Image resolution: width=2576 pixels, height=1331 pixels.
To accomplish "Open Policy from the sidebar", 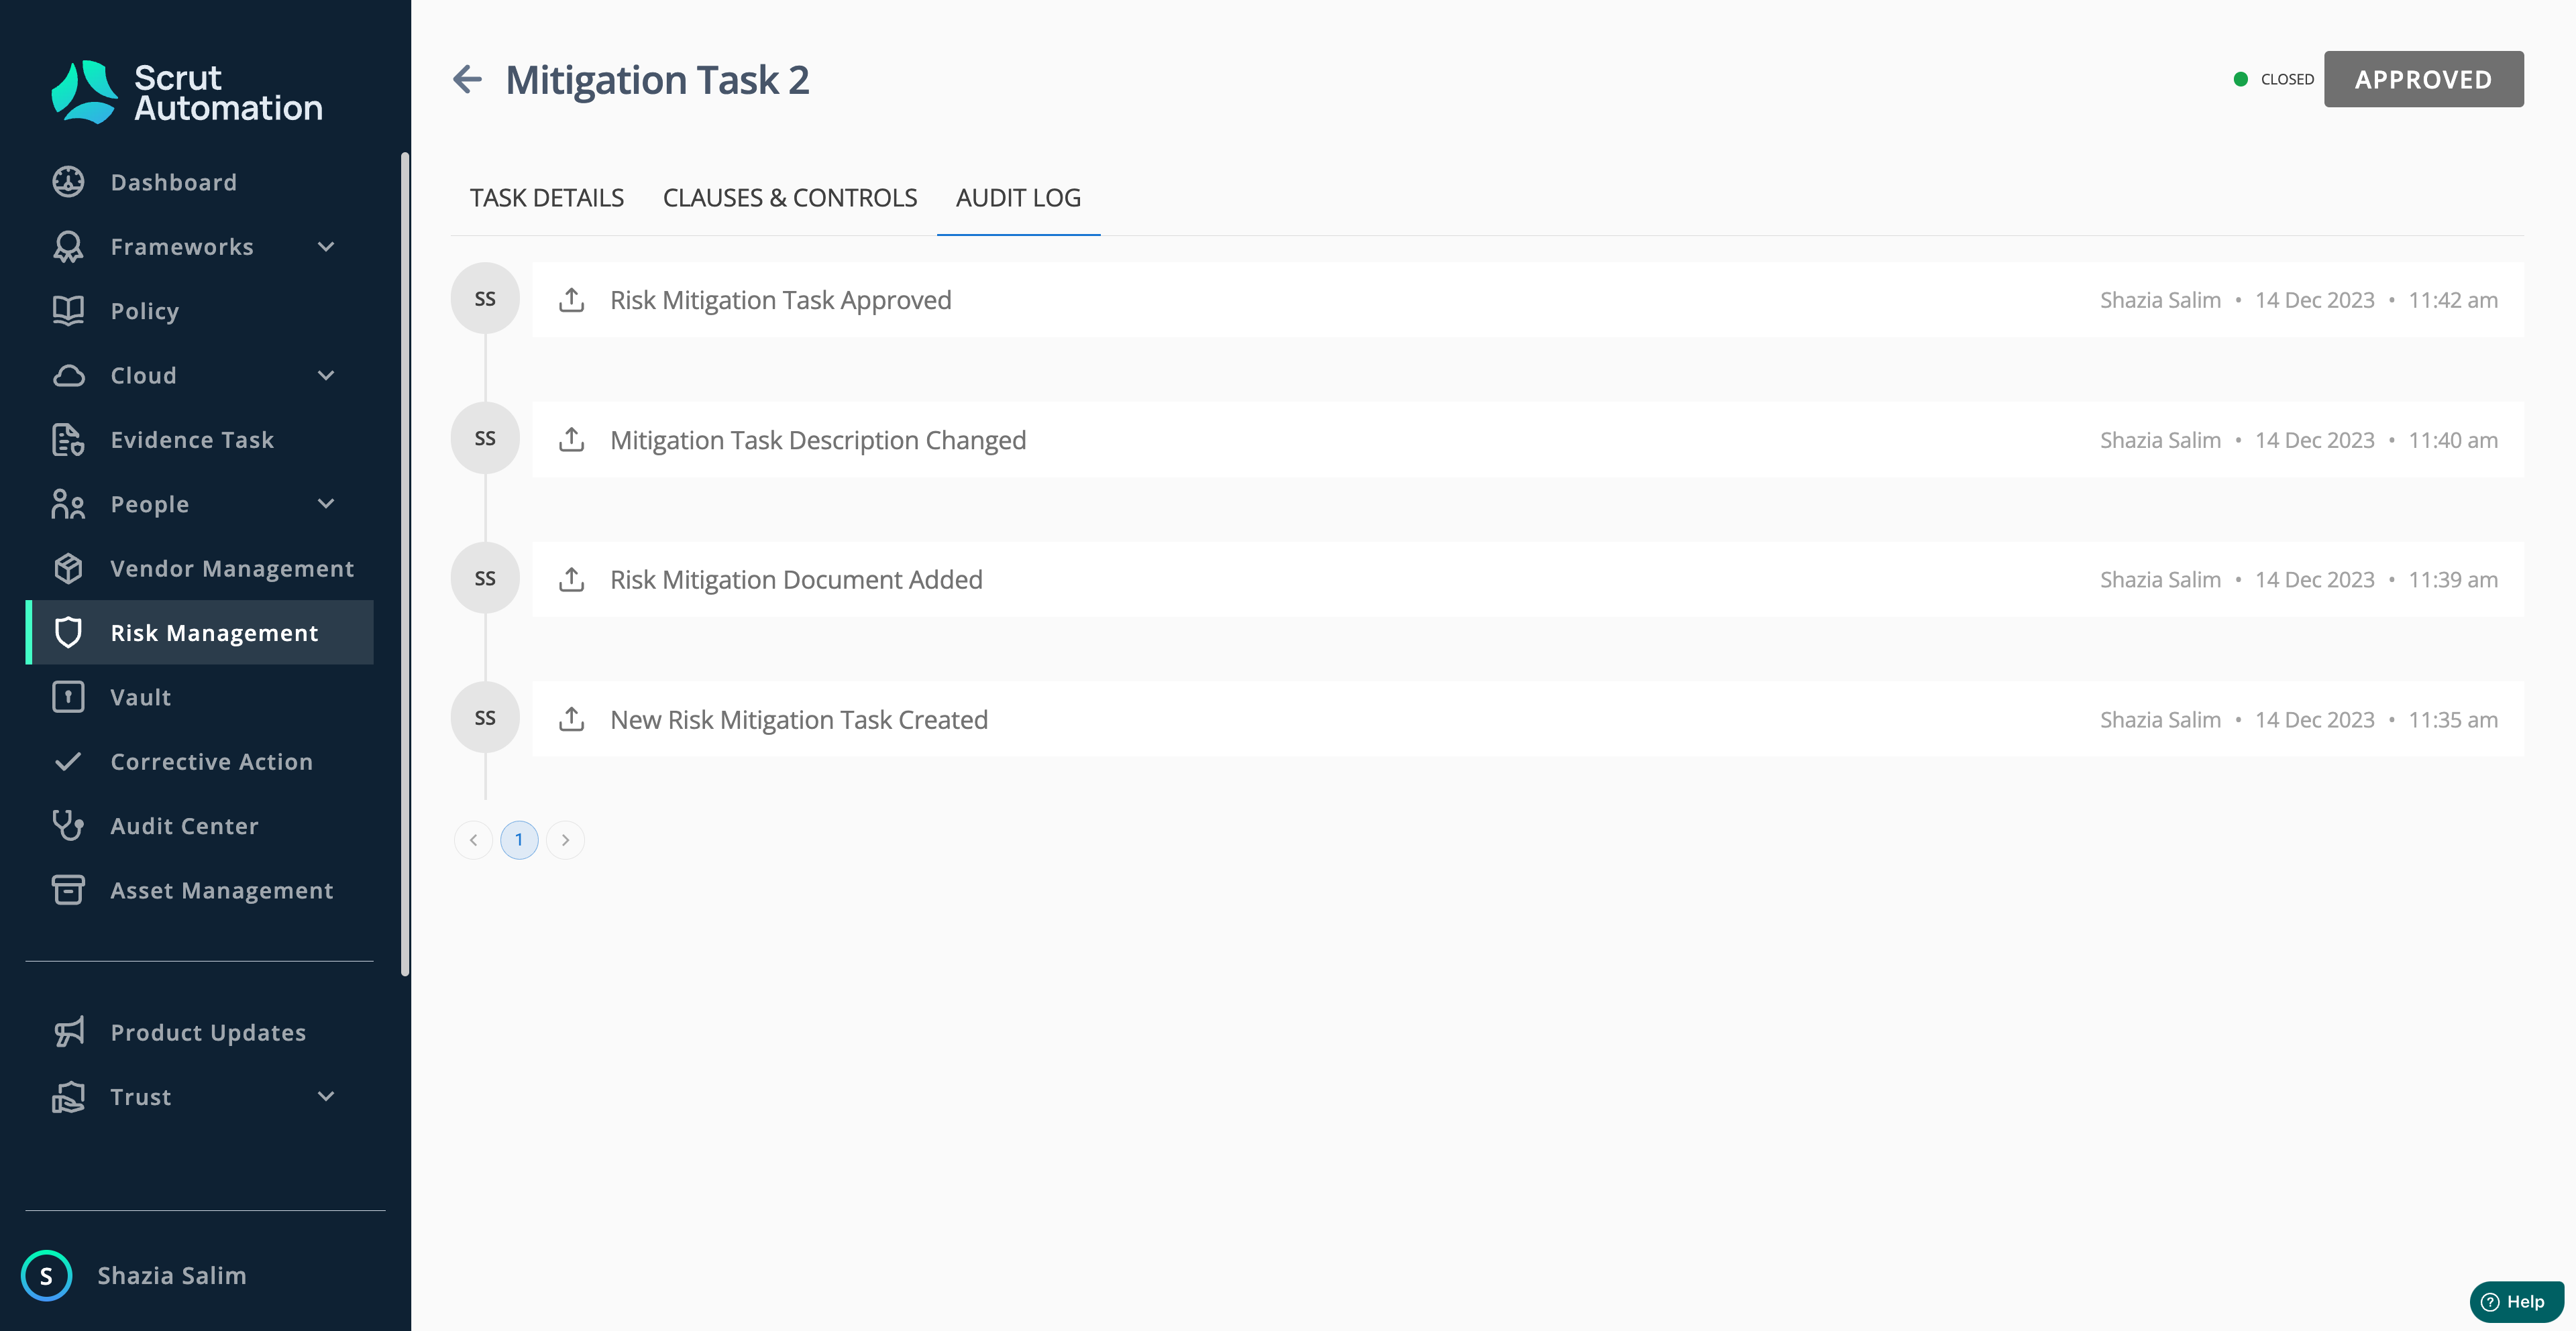I will [199, 310].
